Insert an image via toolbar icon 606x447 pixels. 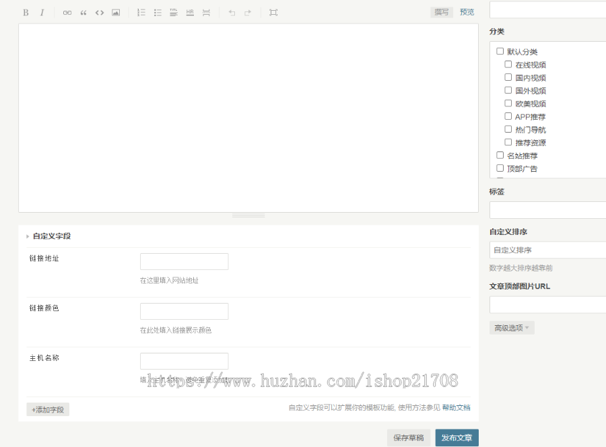pos(116,13)
